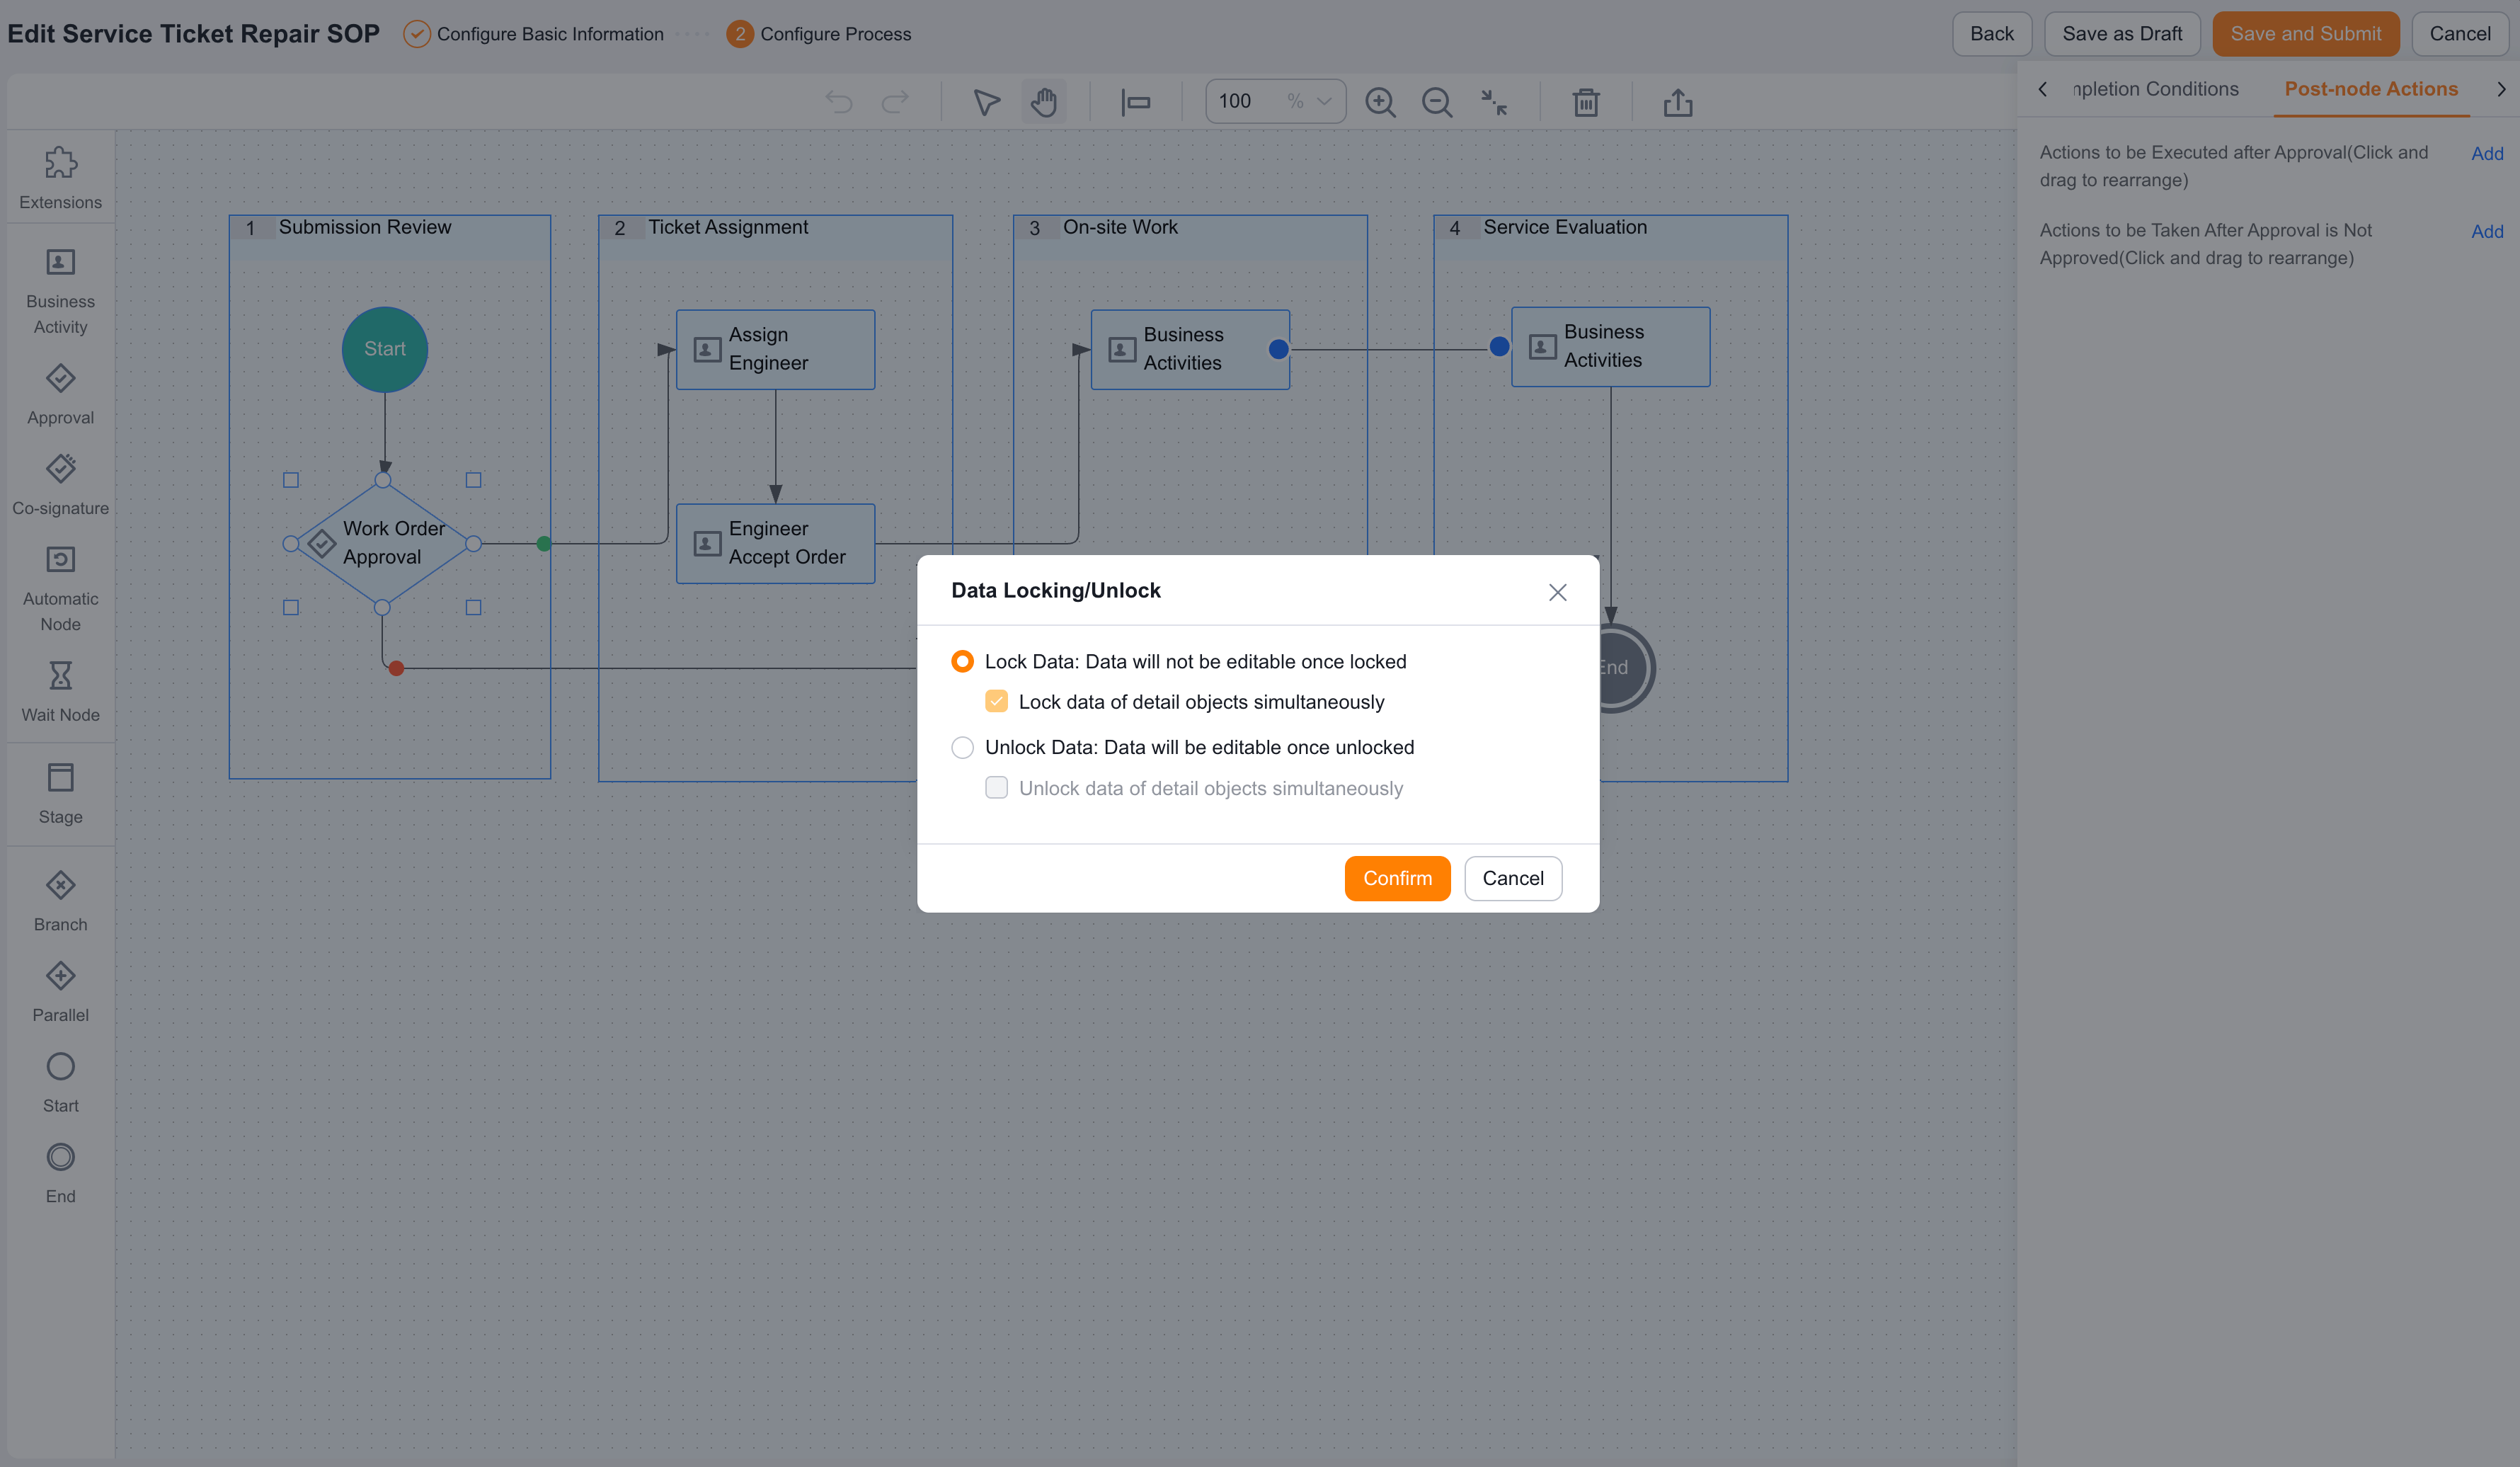Toggle Unlock data of detail objects checkbox
This screenshot has height=1467, width=2520.
click(x=996, y=788)
